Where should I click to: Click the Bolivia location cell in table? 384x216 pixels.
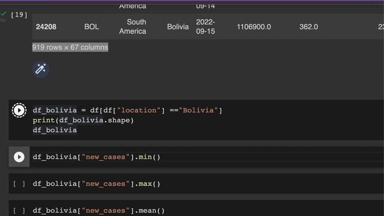(x=178, y=26)
